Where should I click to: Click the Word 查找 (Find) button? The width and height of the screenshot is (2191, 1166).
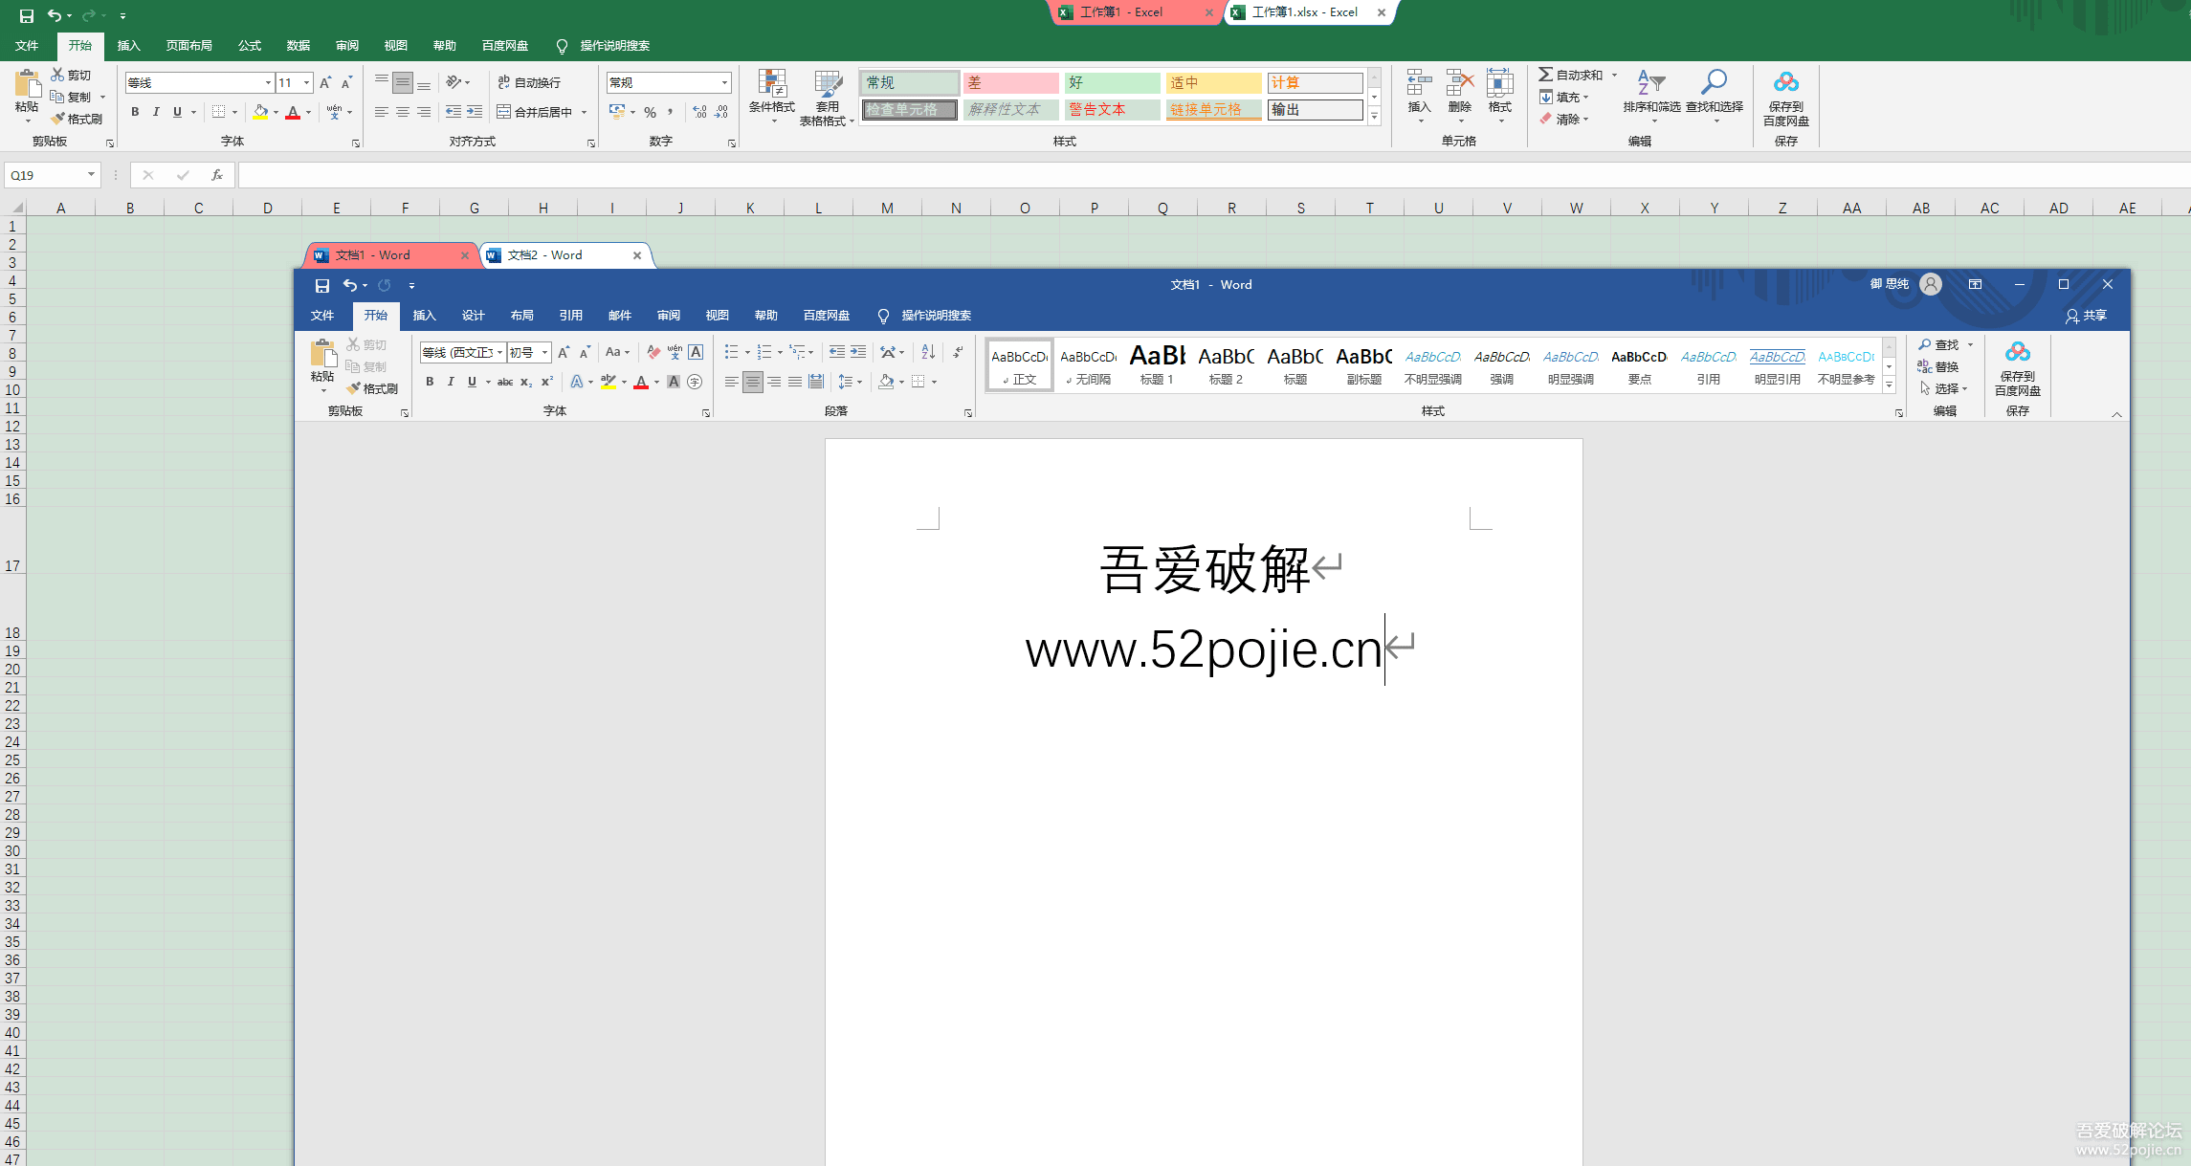tap(1939, 344)
